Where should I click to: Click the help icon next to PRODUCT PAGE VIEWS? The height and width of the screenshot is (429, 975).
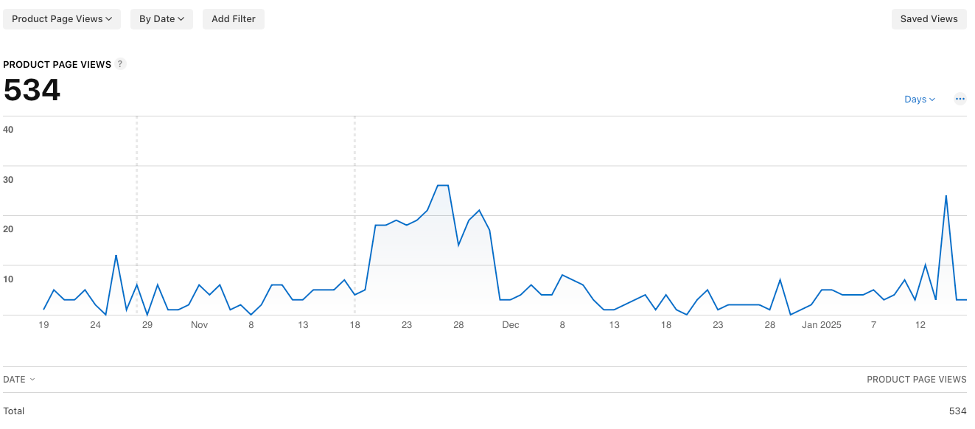tap(120, 64)
